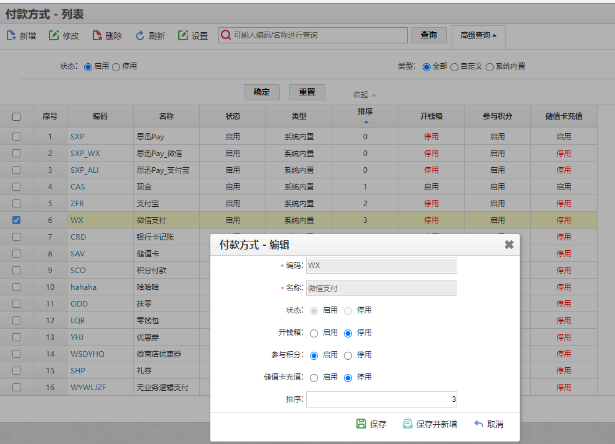
Task: Click the 查询 search button
Action: pyautogui.click(x=429, y=35)
